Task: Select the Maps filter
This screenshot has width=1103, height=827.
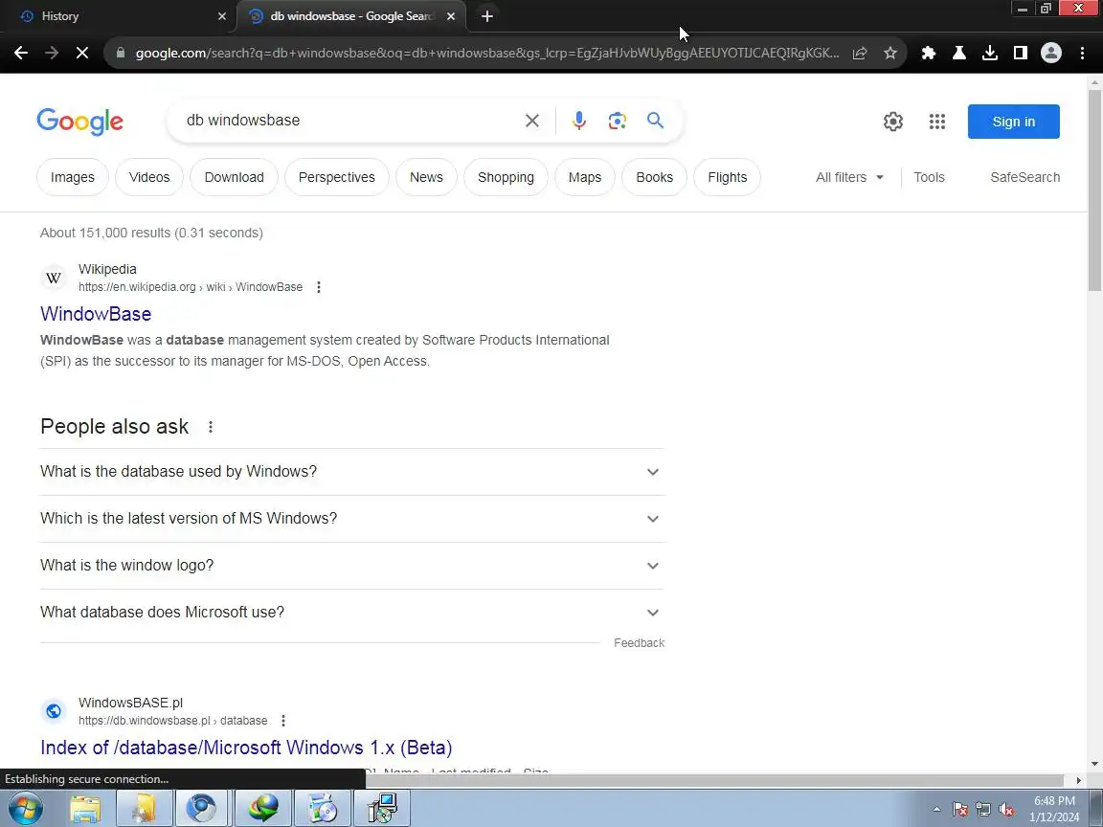Action: (x=585, y=177)
